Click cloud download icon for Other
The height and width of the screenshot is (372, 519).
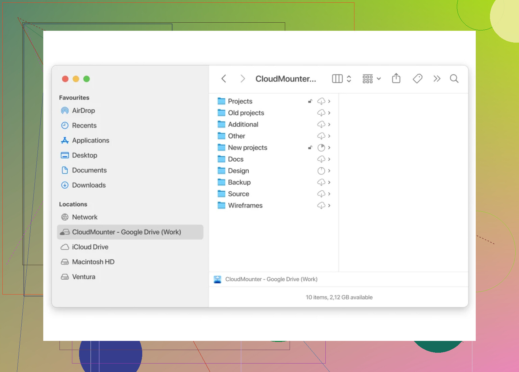pyautogui.click(x=321, y=136)
